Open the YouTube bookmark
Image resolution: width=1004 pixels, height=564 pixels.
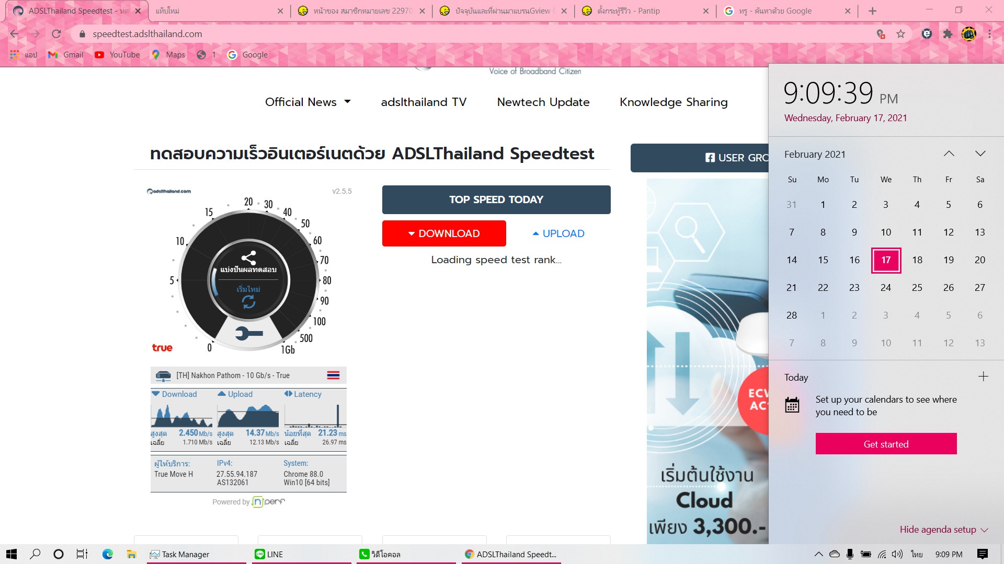point(117,55)
